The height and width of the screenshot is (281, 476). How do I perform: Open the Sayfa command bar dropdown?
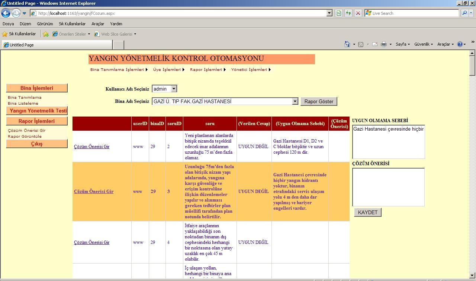tap(403, 44)
